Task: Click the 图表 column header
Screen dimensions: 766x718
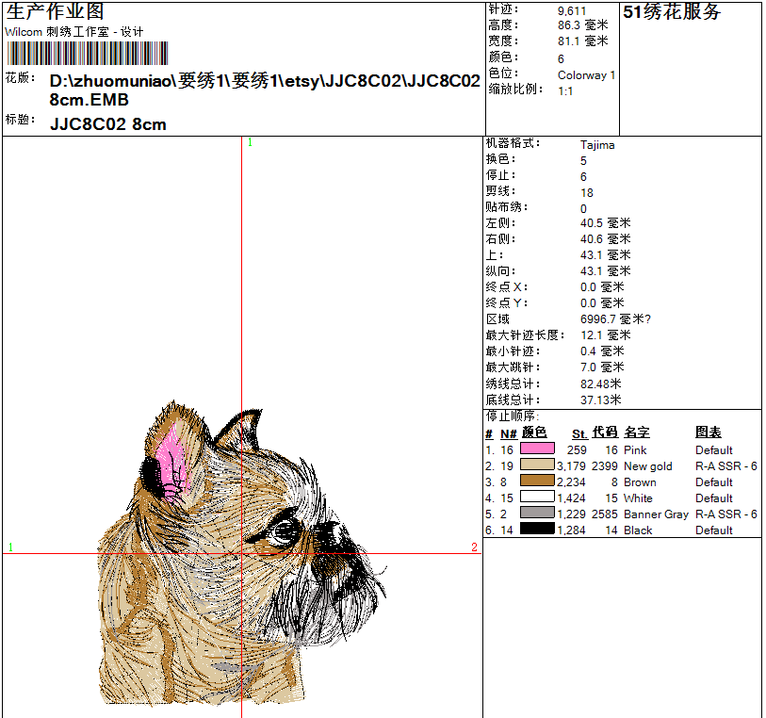Action: coord(709,432)
